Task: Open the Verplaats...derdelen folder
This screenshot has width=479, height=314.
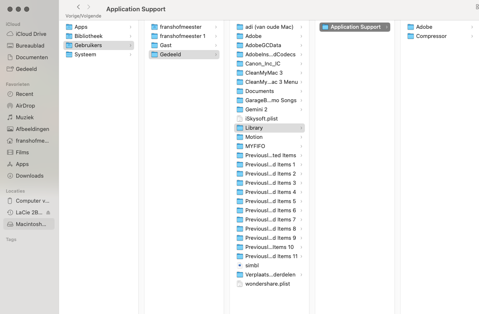Action: (x=269, y=274)
